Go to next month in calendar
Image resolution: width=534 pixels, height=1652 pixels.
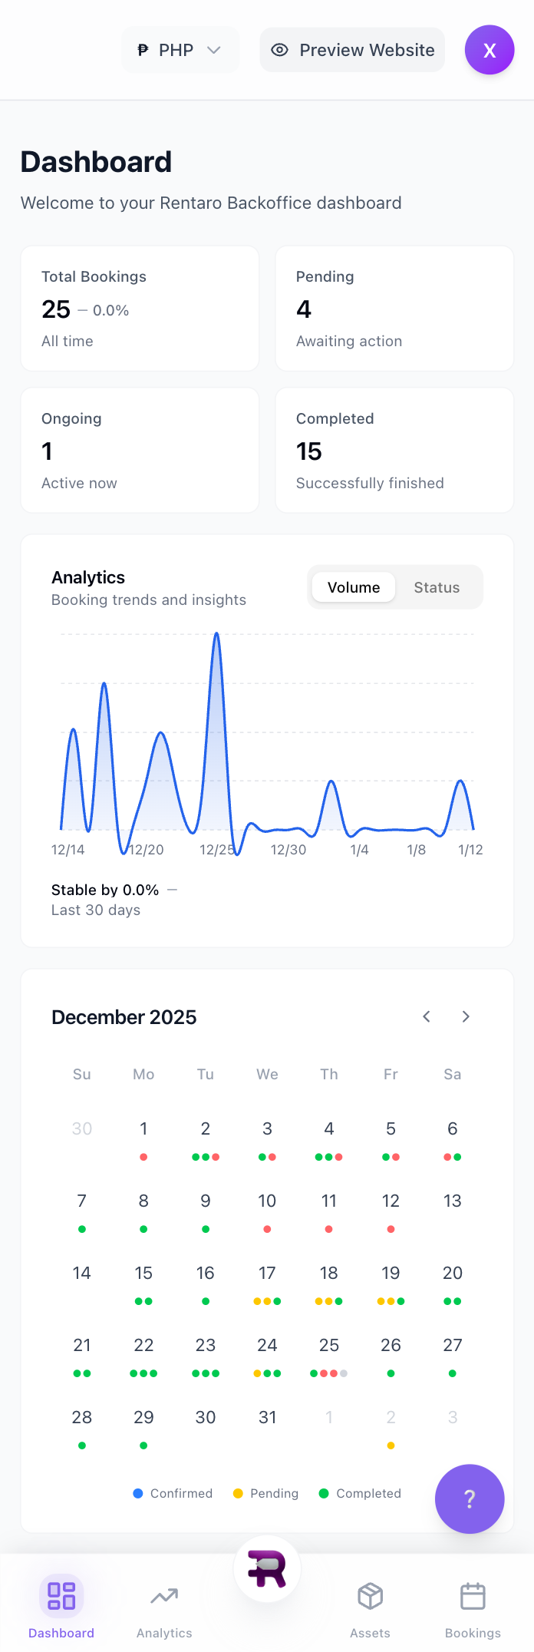(x=466, y=1016)
